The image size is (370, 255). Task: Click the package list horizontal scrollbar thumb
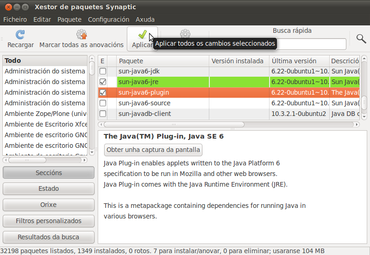click(174, 124)
